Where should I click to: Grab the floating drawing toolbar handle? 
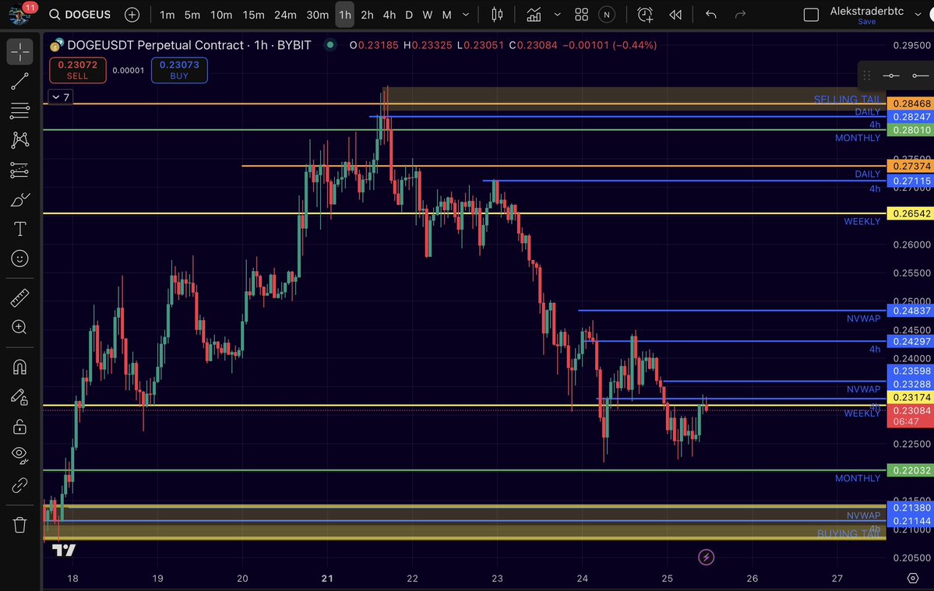pos(867,76)
